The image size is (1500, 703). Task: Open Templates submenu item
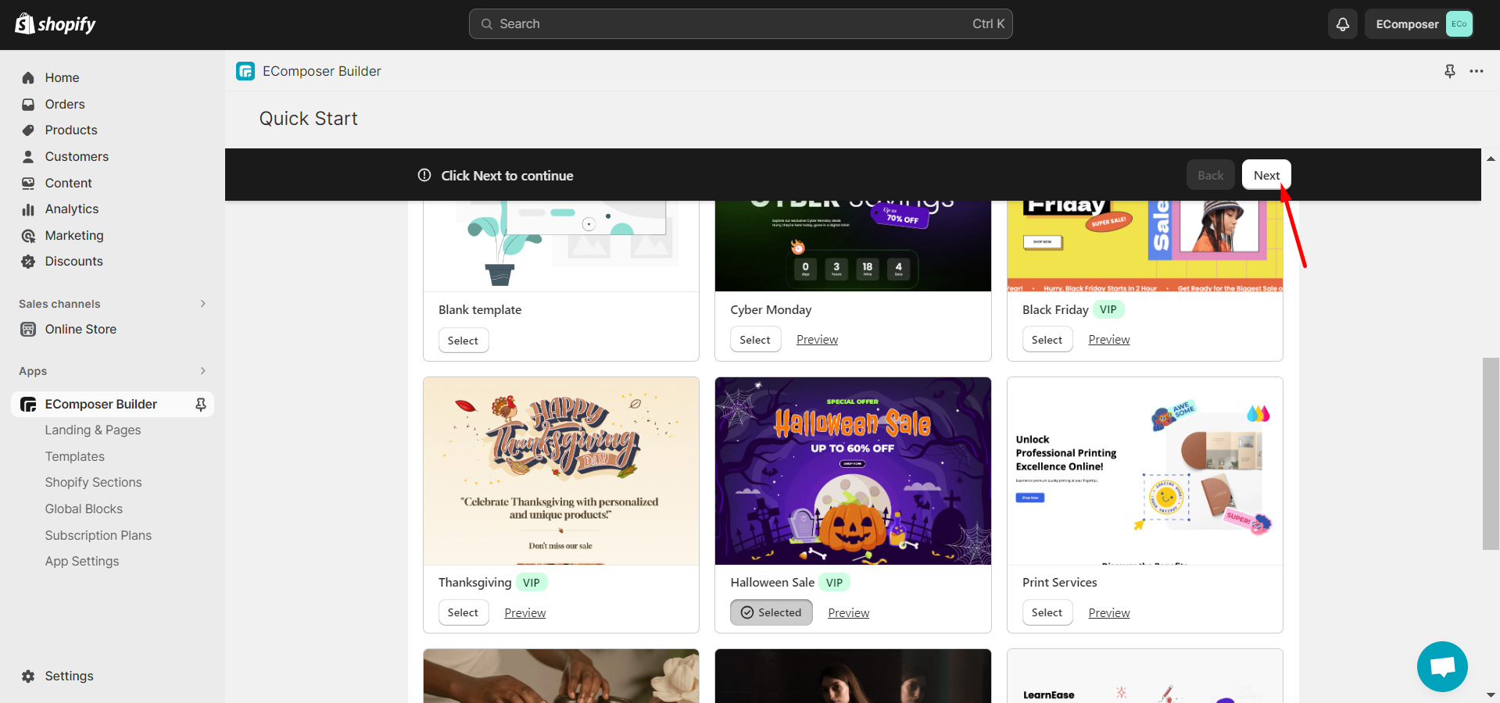coord(74,456)
